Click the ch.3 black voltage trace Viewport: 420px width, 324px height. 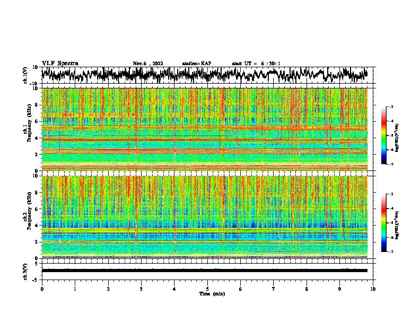[x=205, y=271]
